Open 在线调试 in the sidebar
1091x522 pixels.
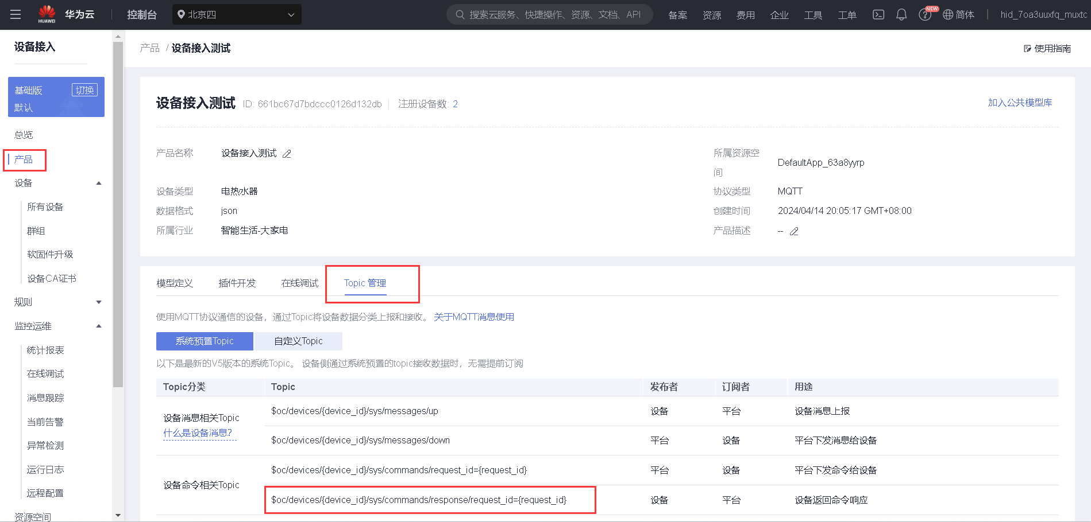click(x=45, y=374)
